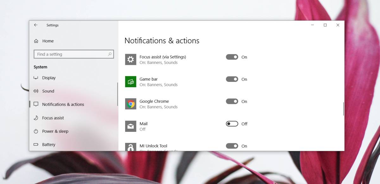Click the back arrow in Settings
The image size is (380, 184).
(x=36, y=25)
